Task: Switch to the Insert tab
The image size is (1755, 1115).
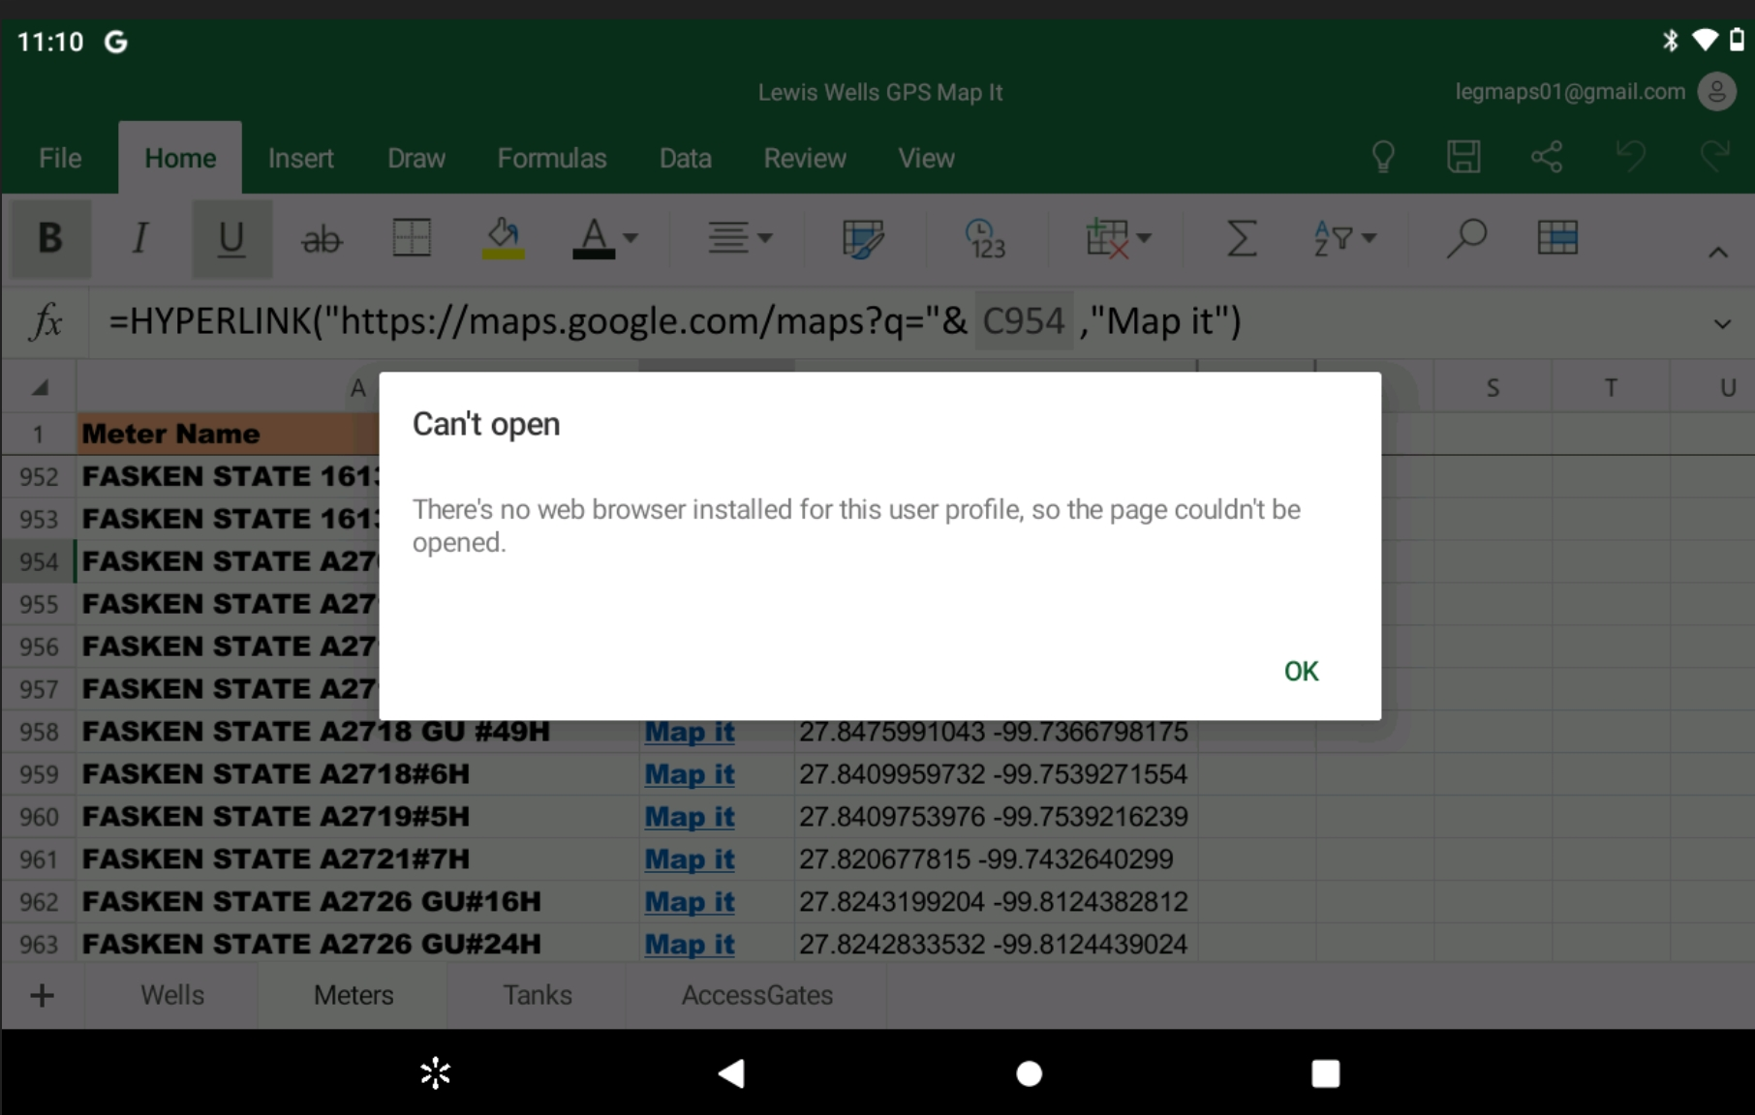Action: click(300, 158)
